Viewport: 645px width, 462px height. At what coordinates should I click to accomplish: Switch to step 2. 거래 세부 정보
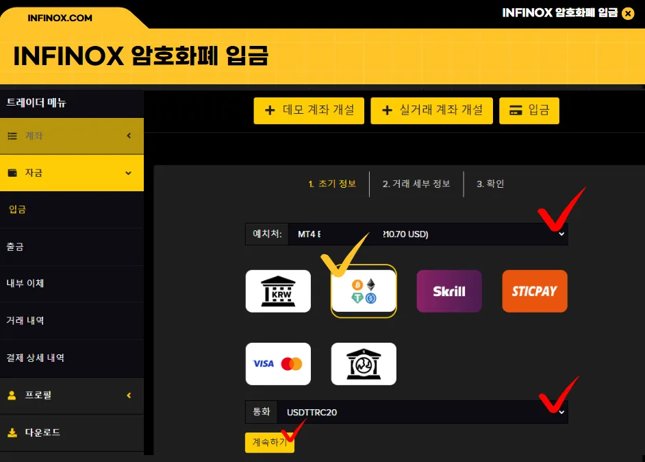416,184
